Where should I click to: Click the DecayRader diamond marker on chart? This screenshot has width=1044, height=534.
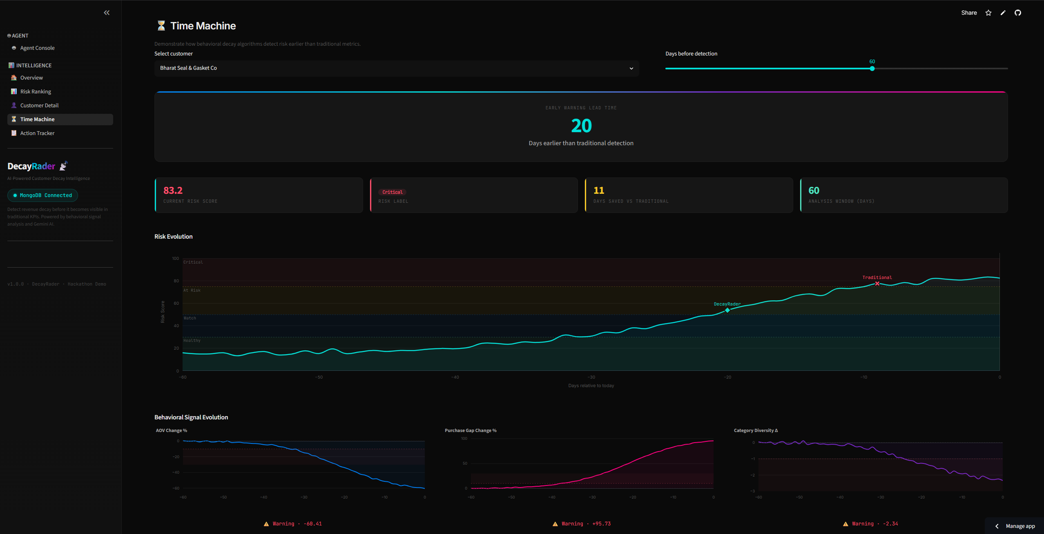click(727, 310)
